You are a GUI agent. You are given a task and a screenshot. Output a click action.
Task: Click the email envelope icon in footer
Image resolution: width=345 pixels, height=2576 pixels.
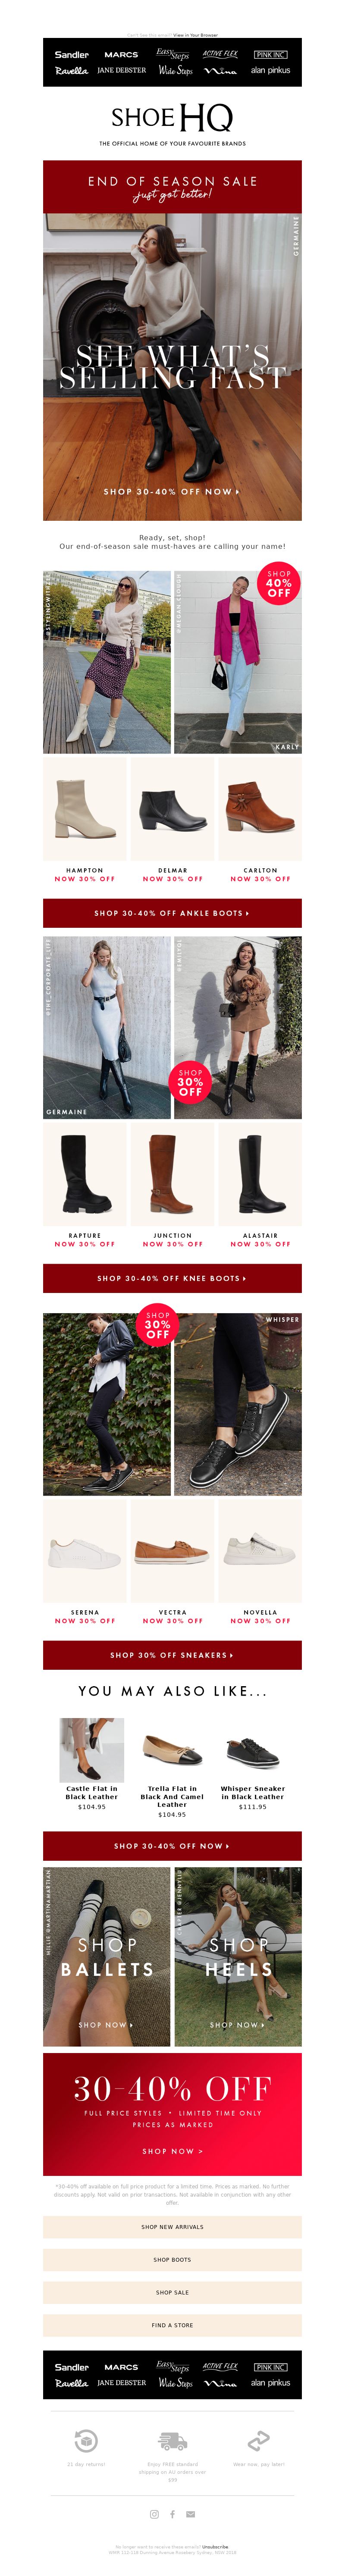(x=190, y=2513)
